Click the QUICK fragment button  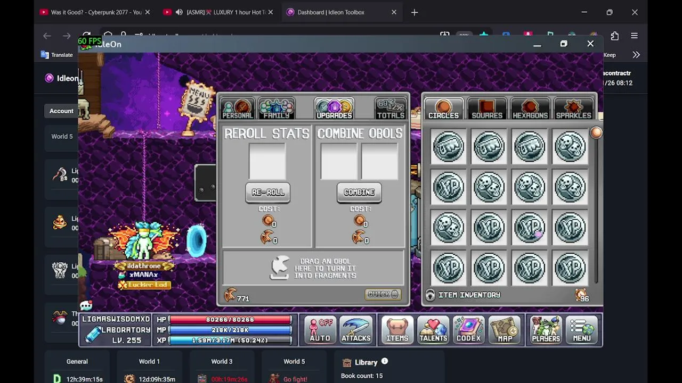click(383, 294)
